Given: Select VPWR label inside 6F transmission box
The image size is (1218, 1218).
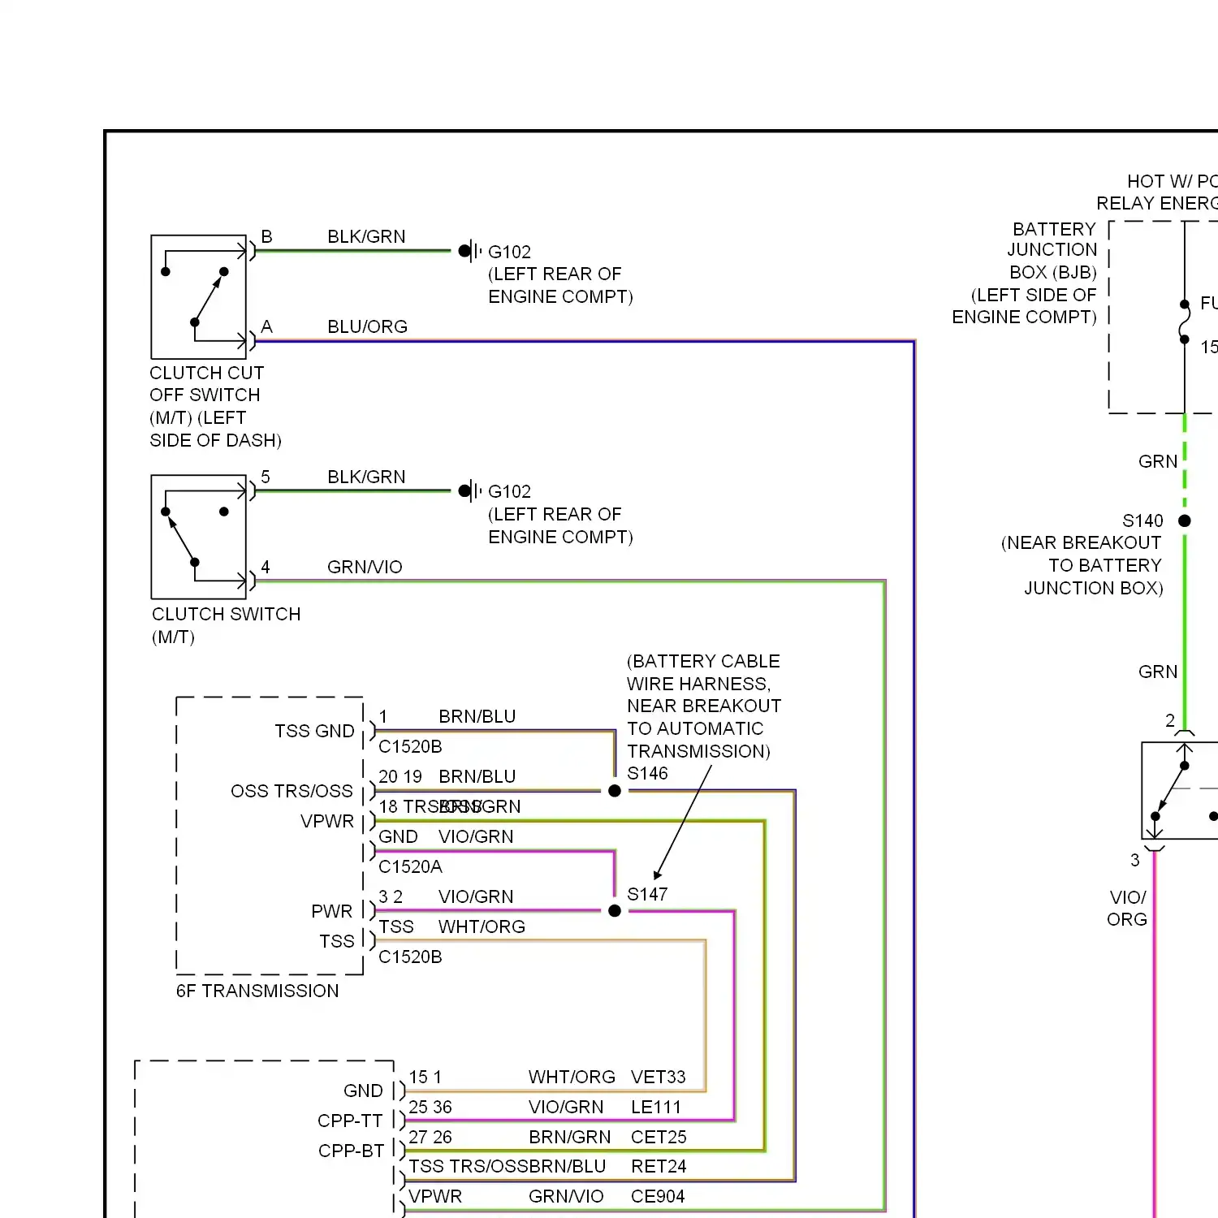Looking at the screenshot, I should pyautogui.click(x=327, y=821).
